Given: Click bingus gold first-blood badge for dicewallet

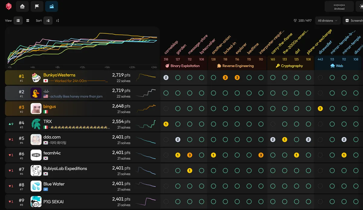Looking at the screenshot, I should pyautogui.click(x=320, y=108).
